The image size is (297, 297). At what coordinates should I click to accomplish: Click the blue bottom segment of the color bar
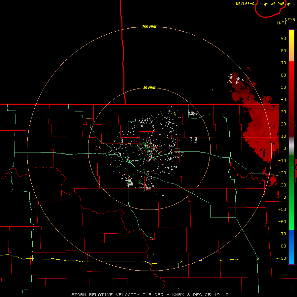[x=291, y=247]
